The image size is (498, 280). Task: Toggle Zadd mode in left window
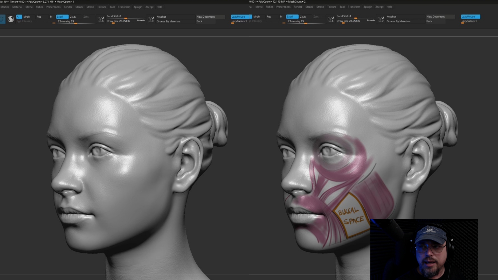62,17
